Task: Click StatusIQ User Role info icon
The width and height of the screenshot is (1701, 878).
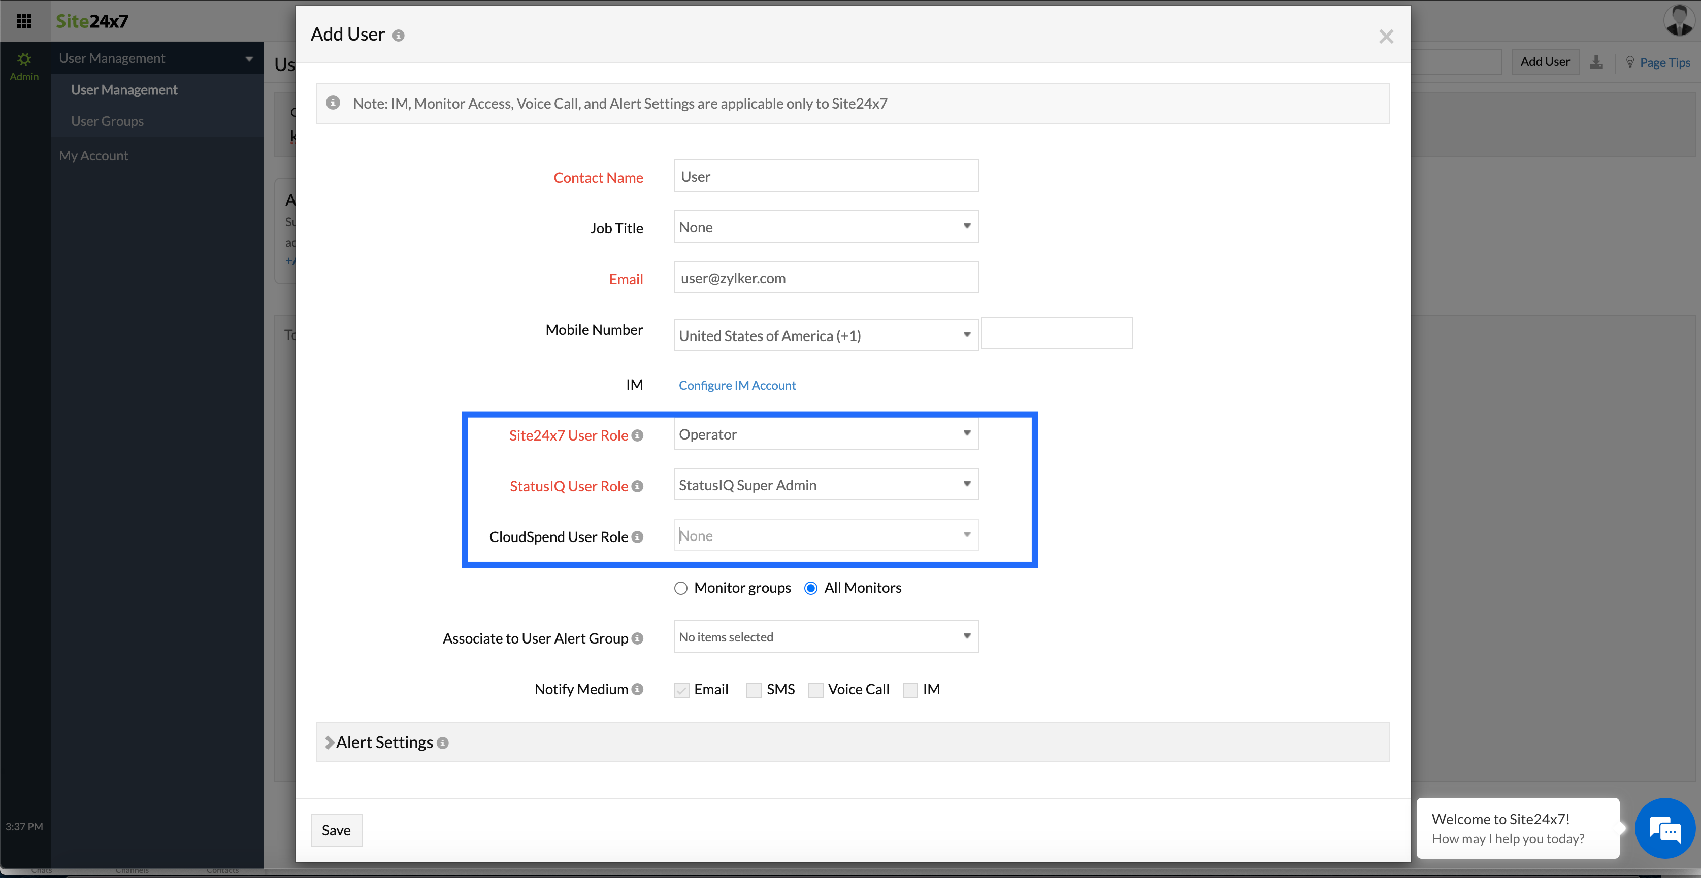Action: (637, 487)
